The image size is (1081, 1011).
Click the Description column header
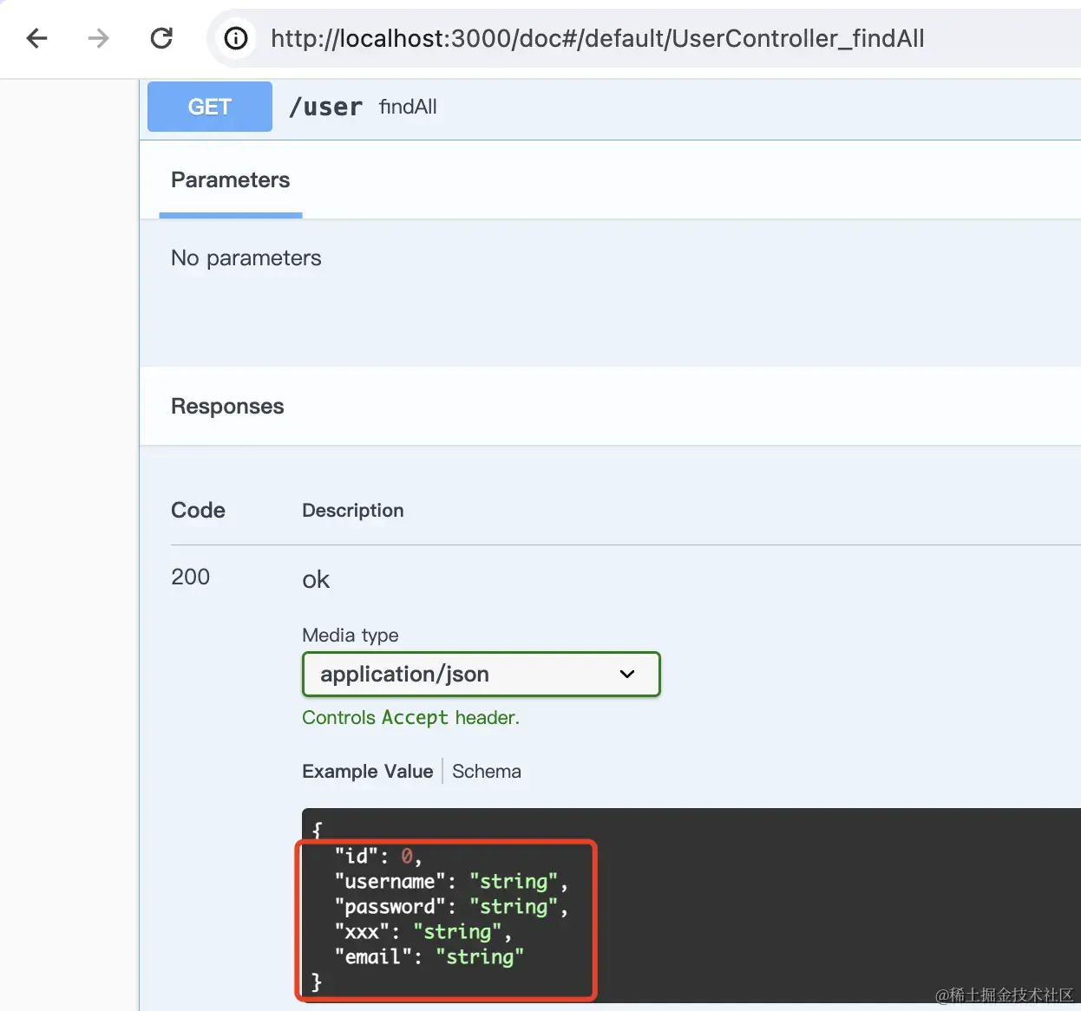(353, 511)
